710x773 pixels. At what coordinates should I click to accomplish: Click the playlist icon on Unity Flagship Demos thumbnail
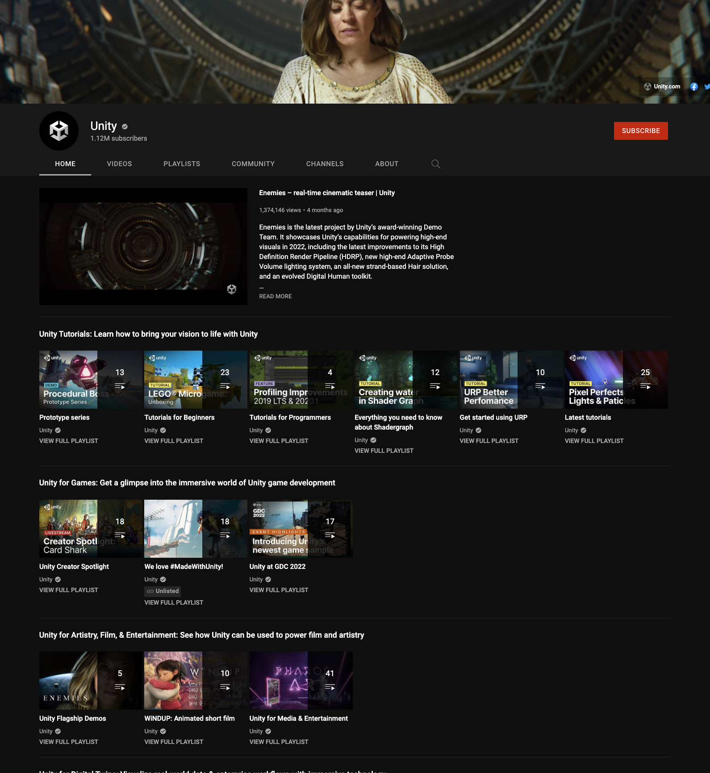click(120, 687)
